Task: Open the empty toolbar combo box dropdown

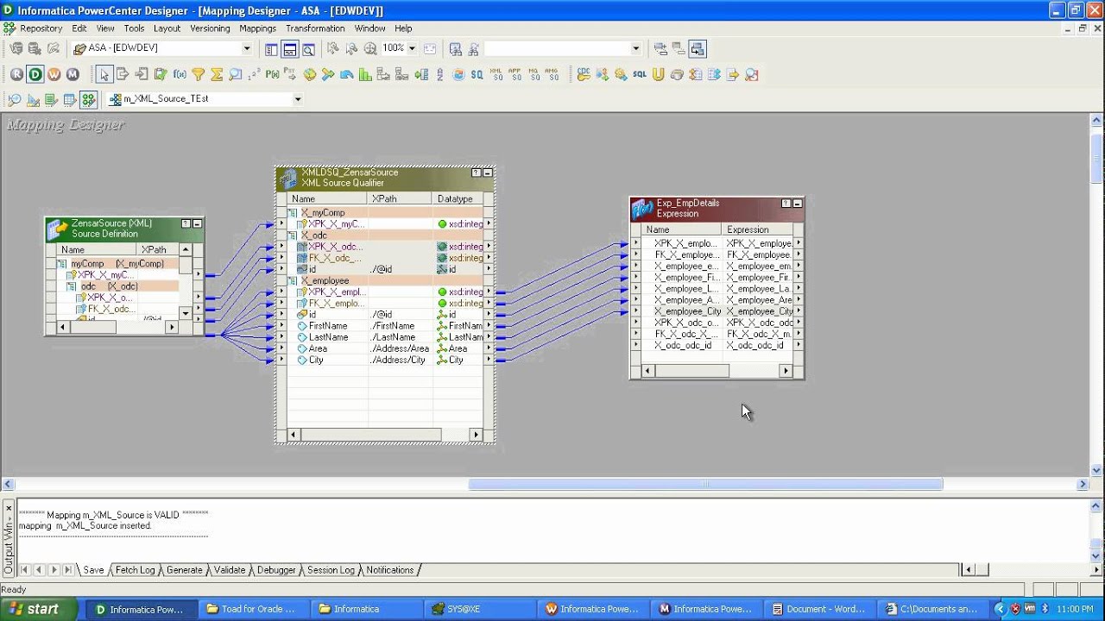Action: coord(636,48)
